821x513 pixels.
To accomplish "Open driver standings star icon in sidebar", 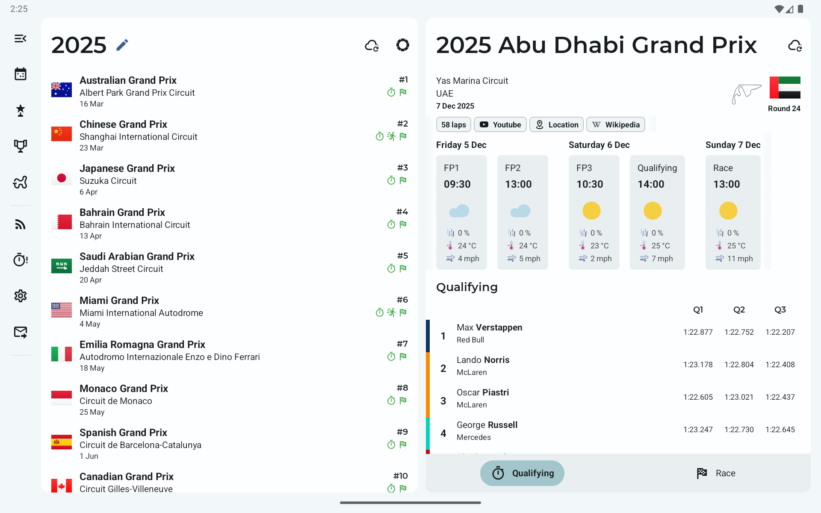I will tap(20, 110).
